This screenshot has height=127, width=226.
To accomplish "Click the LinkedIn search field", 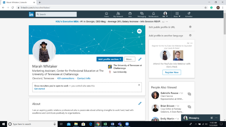I will pyautogui.click(x=56, y=14).
